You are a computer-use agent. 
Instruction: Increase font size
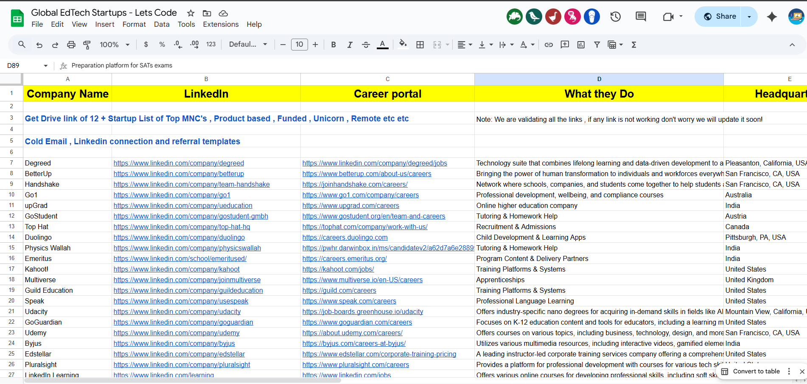(x=315, y=45)
